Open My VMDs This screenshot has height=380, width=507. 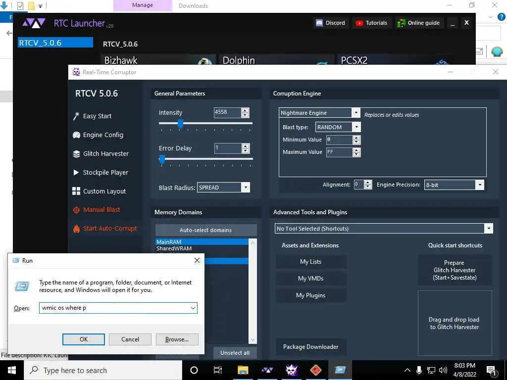coord(311,279)
